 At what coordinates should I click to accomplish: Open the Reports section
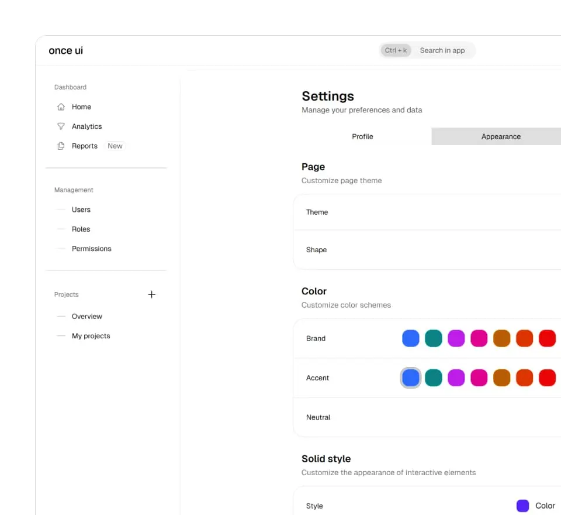pyautogui.click(x=84, y=146)
